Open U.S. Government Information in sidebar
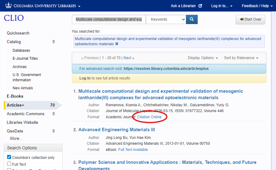The height and width of the screenshot is (170, 276). pos(27,77)
